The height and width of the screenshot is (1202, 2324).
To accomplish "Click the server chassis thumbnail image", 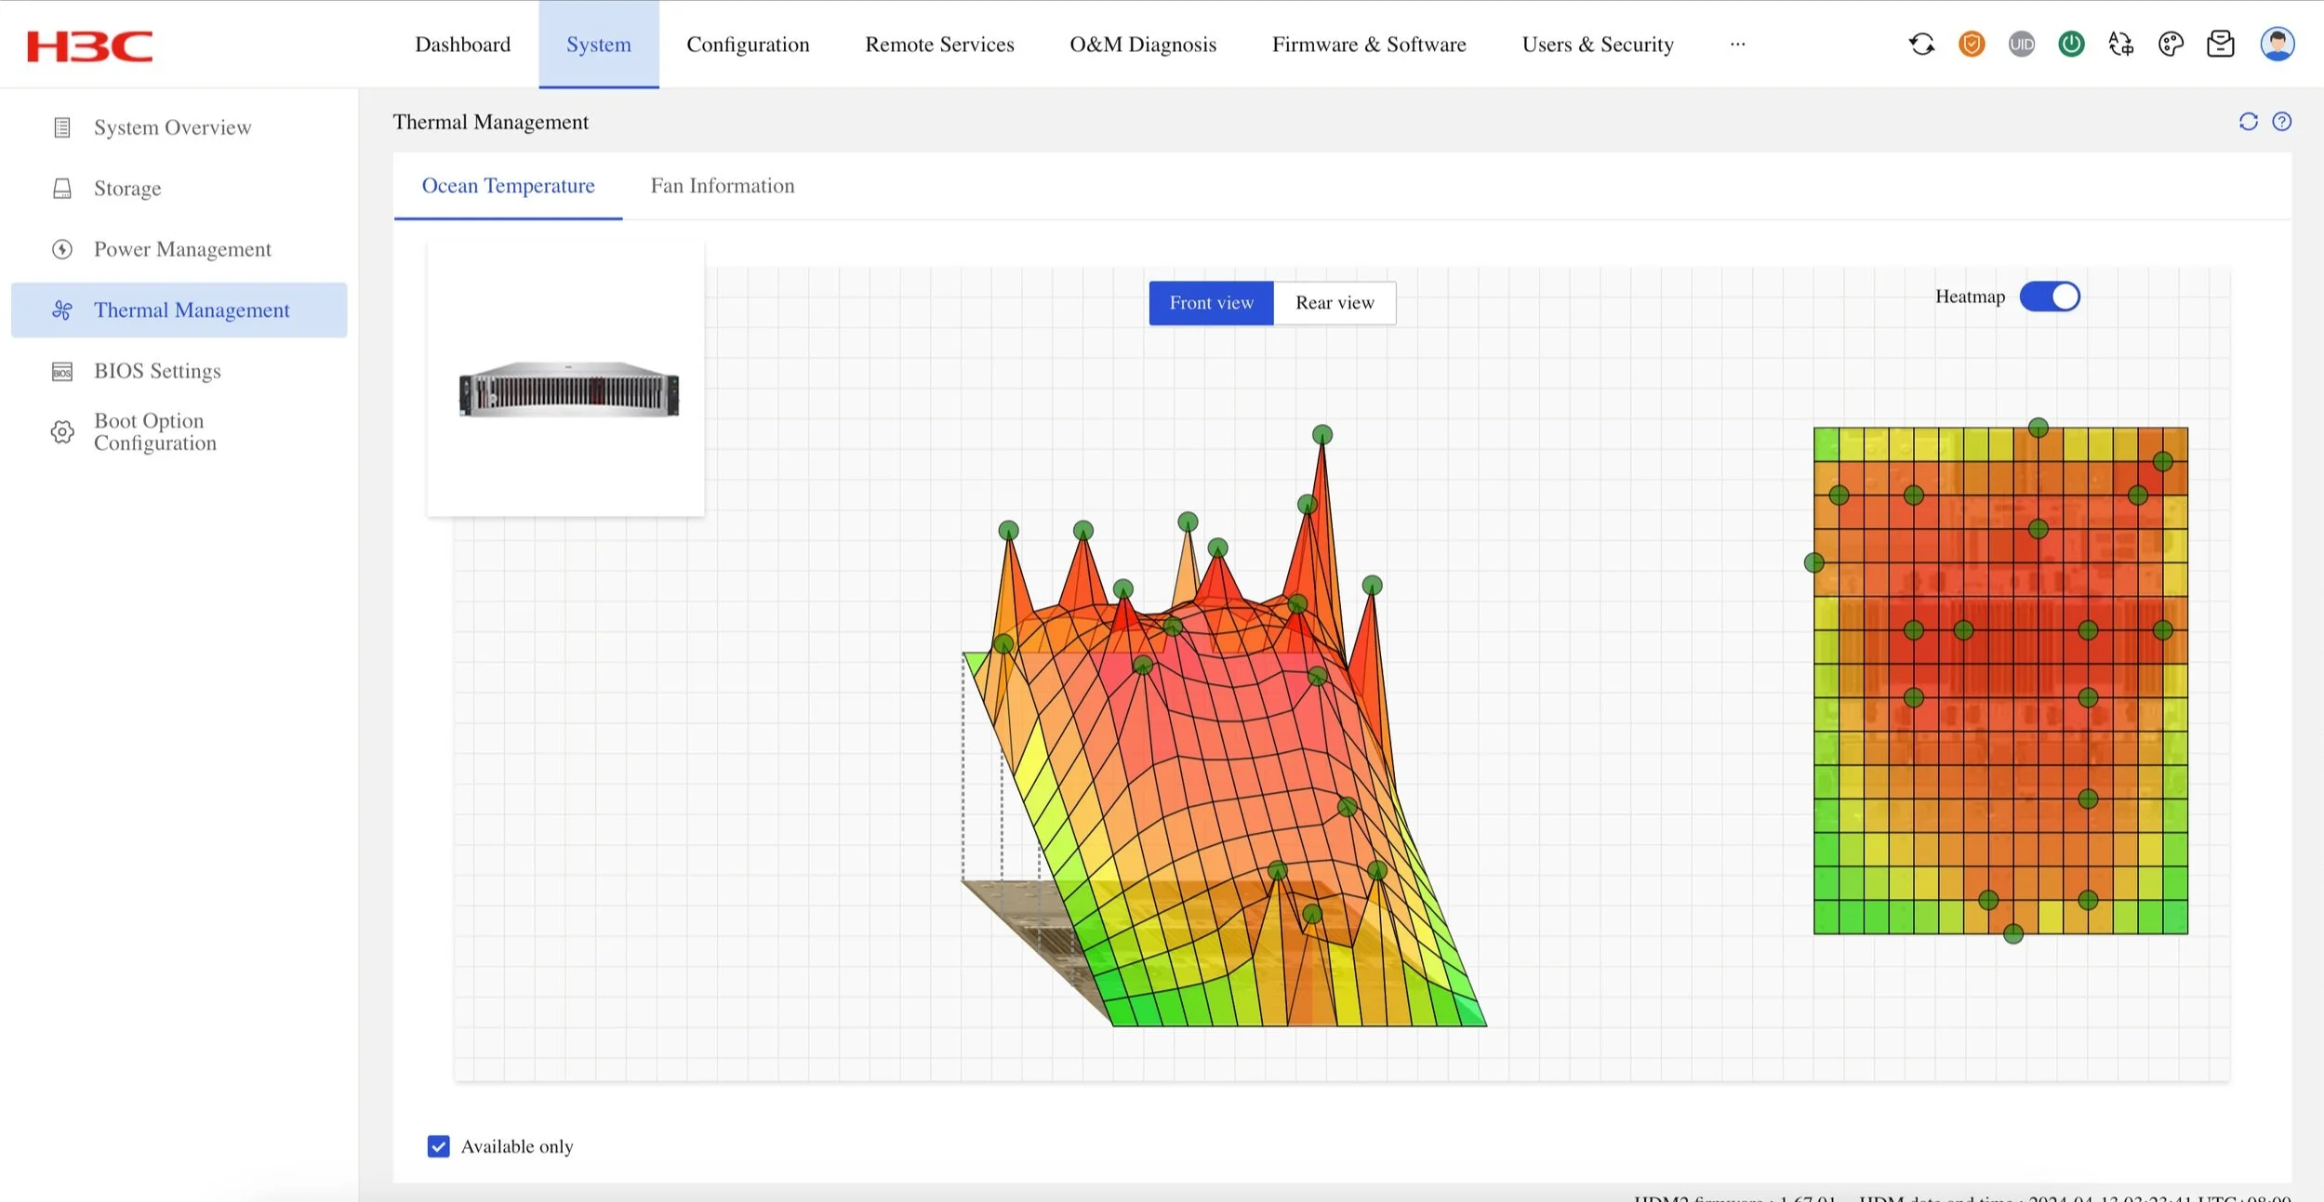I will point(568,390).
